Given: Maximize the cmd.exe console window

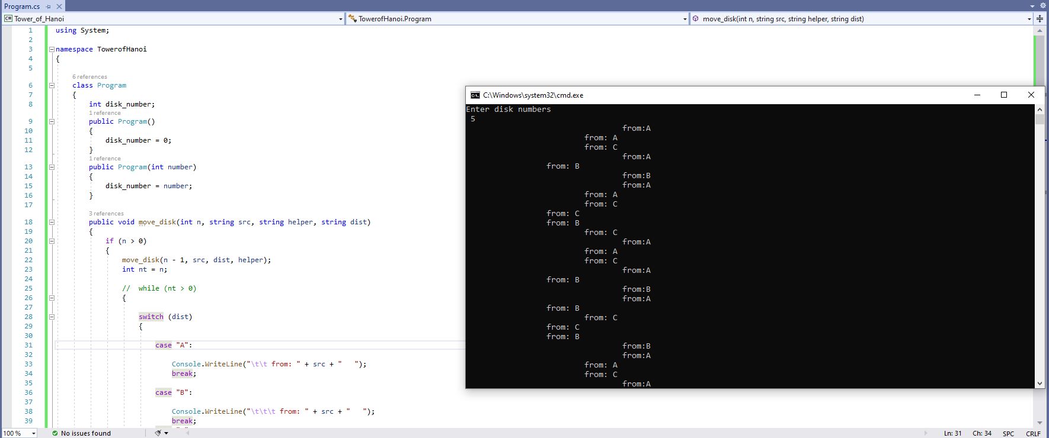Looking at the screenshot, I should (x=1004, y=95).
